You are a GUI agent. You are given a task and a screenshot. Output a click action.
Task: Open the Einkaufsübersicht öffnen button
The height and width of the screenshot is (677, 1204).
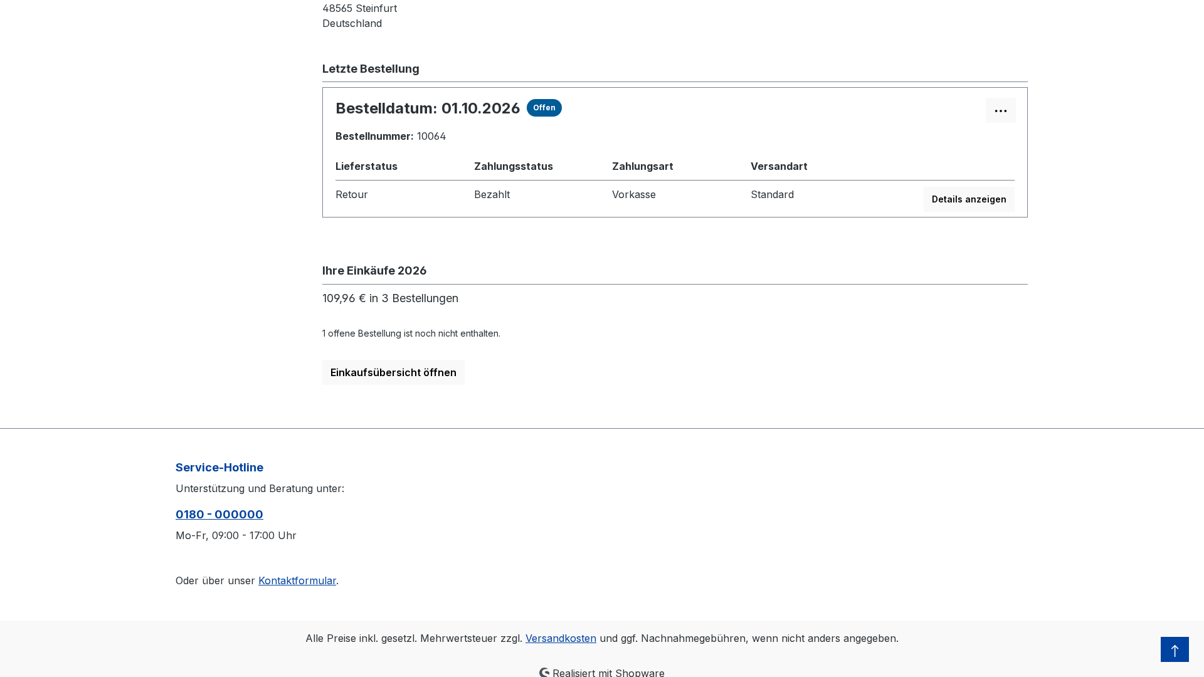(393, 372)
